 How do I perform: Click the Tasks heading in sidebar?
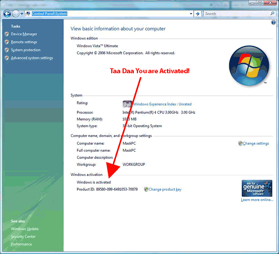point(16,26)
